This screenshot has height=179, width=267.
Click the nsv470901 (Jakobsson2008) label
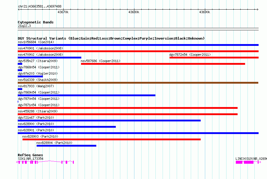point(40,48)
